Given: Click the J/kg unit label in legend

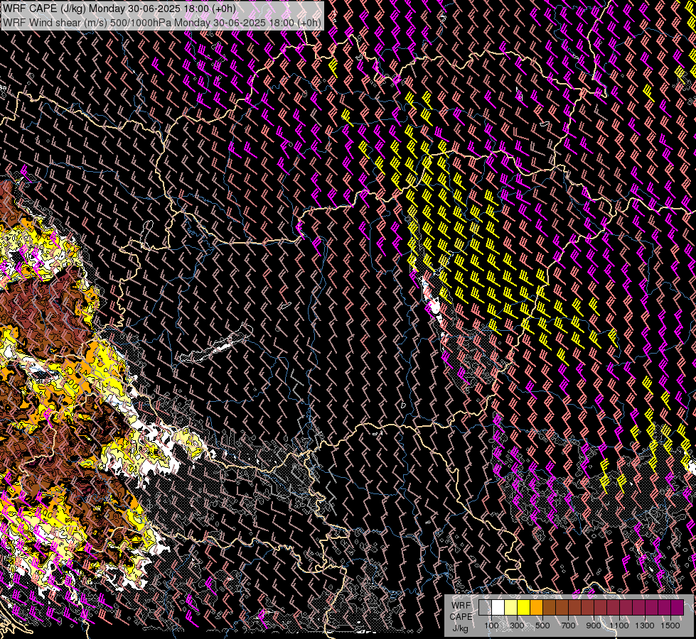Looking at the screenshot, I should coord(460,628).
